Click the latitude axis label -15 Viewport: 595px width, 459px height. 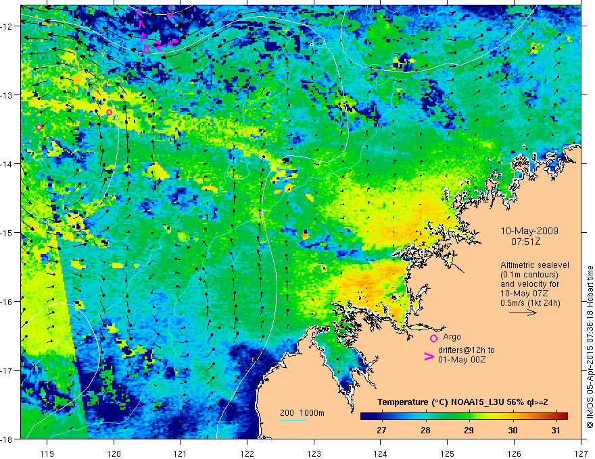coord(8,232)
